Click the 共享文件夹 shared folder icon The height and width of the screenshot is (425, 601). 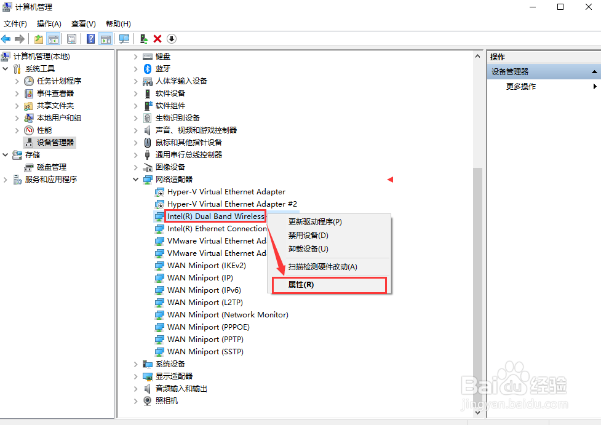[29, 105]
